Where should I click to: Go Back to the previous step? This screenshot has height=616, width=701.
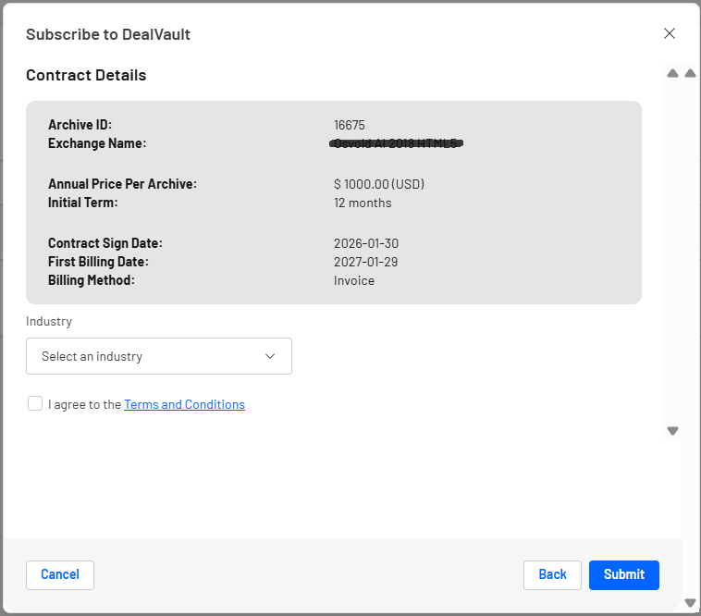coord(552,575)
